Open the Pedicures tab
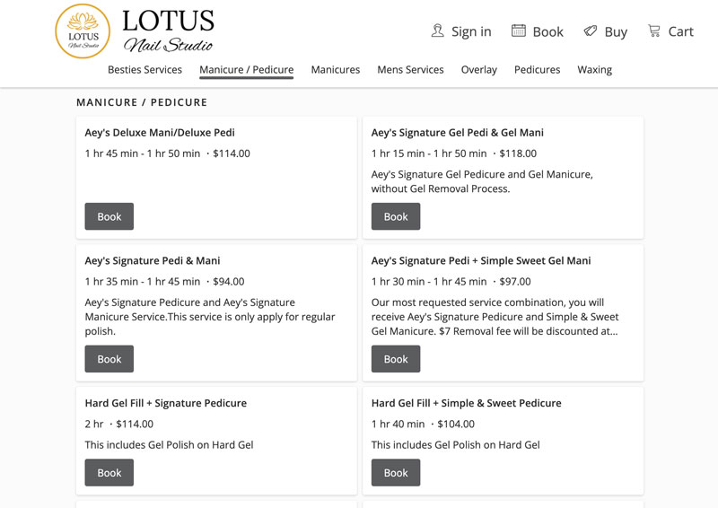 point(537,70)
